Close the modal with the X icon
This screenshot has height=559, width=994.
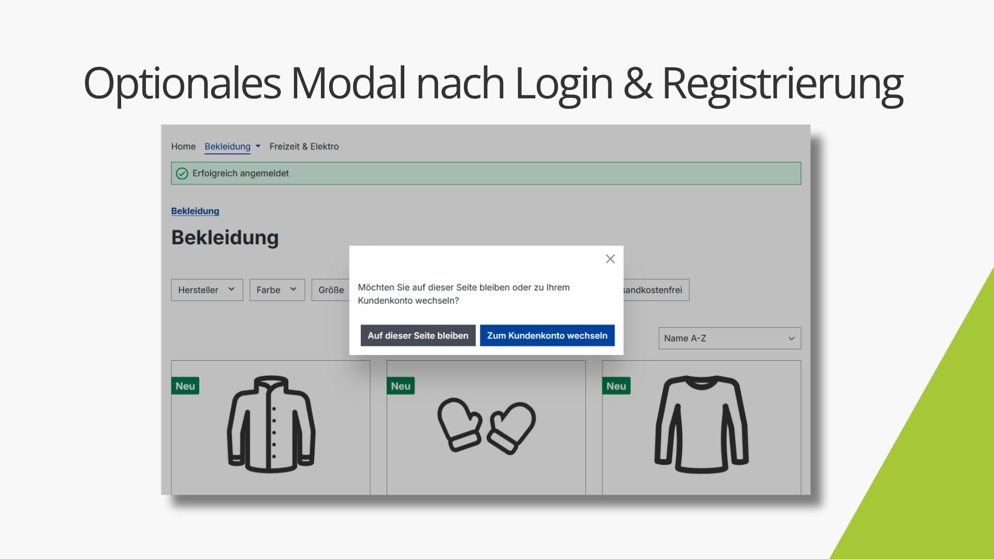(610, 259)
